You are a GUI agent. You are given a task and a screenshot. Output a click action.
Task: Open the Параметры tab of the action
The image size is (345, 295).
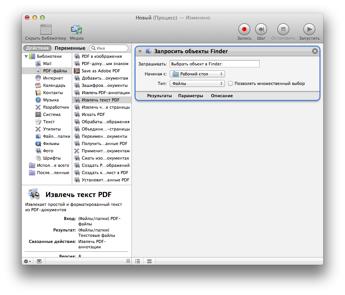[190, 96]
